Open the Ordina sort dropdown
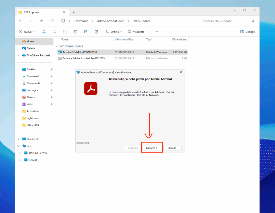This screenshot has width=275, height=213. click(113, 32)
